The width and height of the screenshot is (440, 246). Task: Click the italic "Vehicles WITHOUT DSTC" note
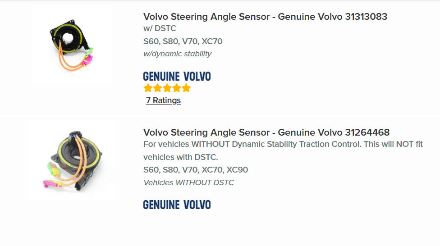pos(188,182)
